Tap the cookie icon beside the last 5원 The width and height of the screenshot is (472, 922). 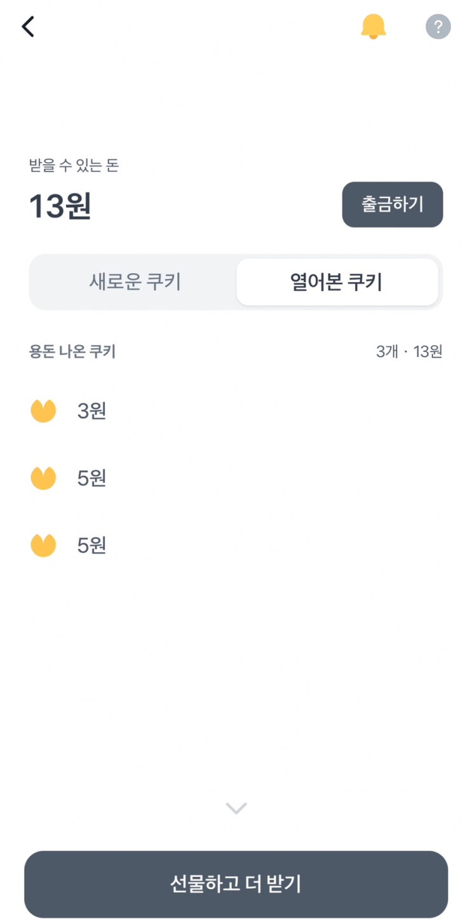point(43,545)
